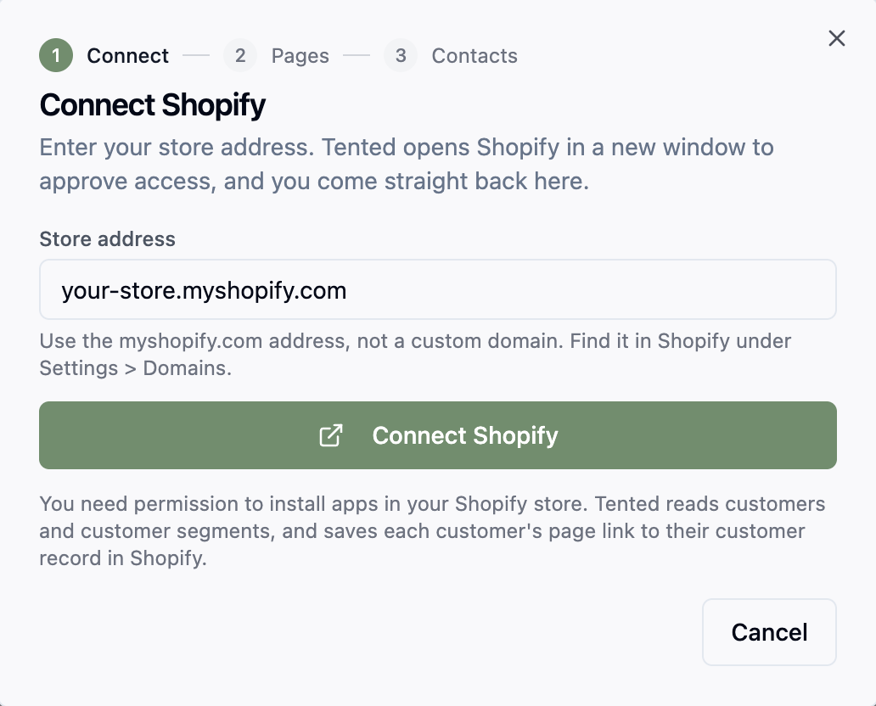Go to the Connect step label
Image resolution: width=876 pixels, height=706 pixels.
pyautogui.click(x=128, y=56)
